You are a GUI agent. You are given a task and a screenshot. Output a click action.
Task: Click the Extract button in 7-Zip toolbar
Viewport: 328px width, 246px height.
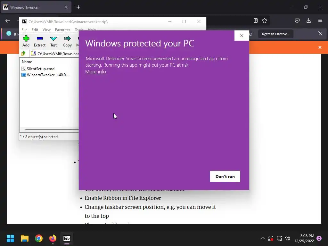(39, 41)
